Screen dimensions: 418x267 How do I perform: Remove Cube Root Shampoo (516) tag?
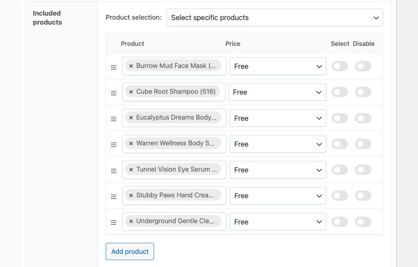point(131,92)
